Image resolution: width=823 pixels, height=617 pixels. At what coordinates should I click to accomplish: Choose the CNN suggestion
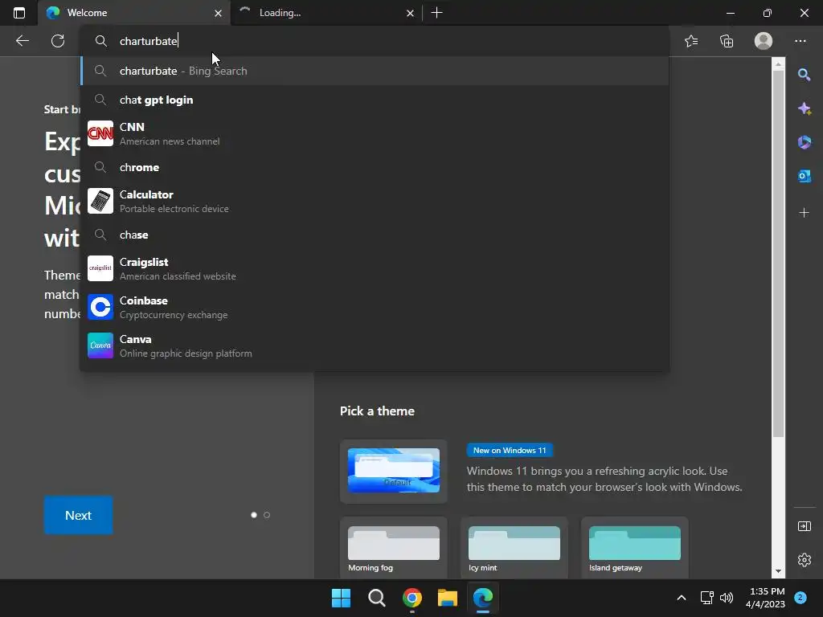click(375, 134)
